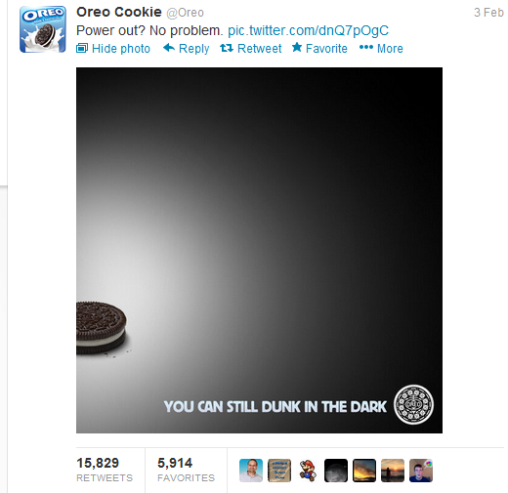Screen dimensions: 508x493
Task: Click the Reply arrow icon
Action: [169, 48]
